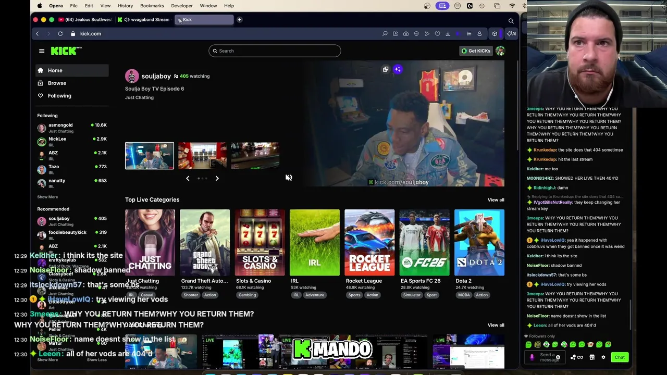This screenshot has height=375, width=667.
Task: Open chat settings gear icon
Action: 603,357
